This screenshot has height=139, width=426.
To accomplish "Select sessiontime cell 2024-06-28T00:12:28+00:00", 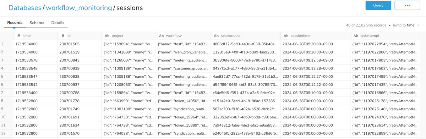I will (x=315, y=68).
